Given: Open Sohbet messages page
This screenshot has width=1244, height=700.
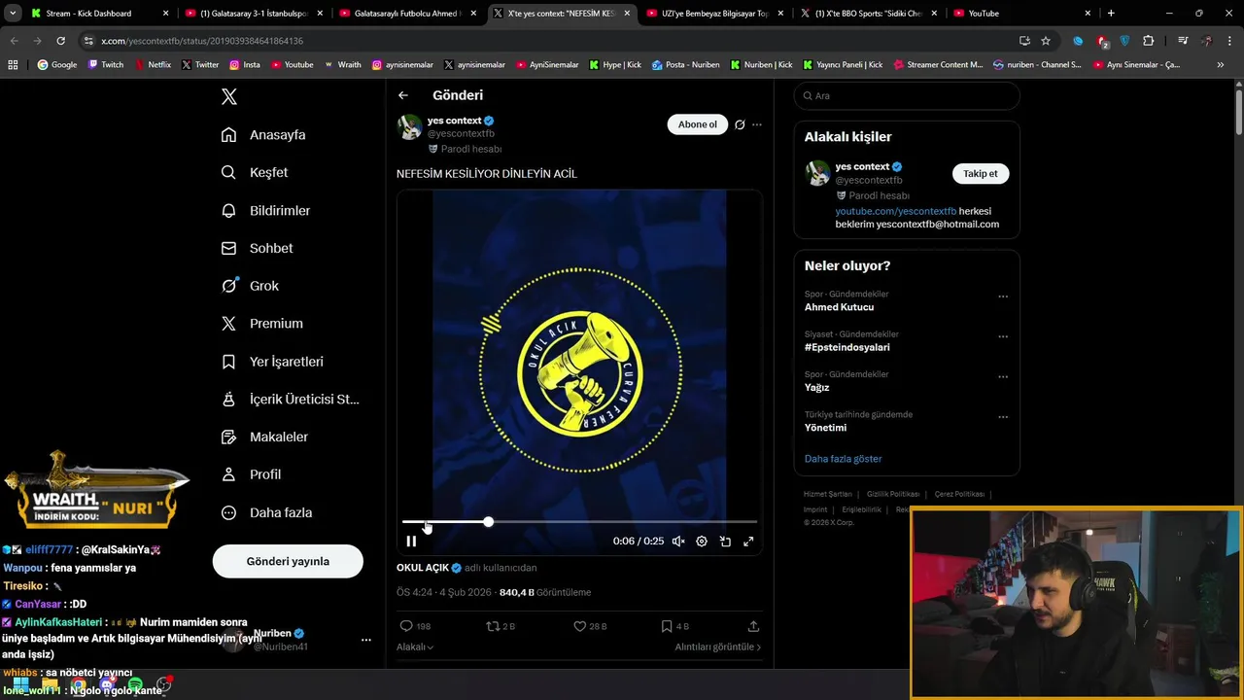Looking at the screenshot, I should (x=257, y=248).
